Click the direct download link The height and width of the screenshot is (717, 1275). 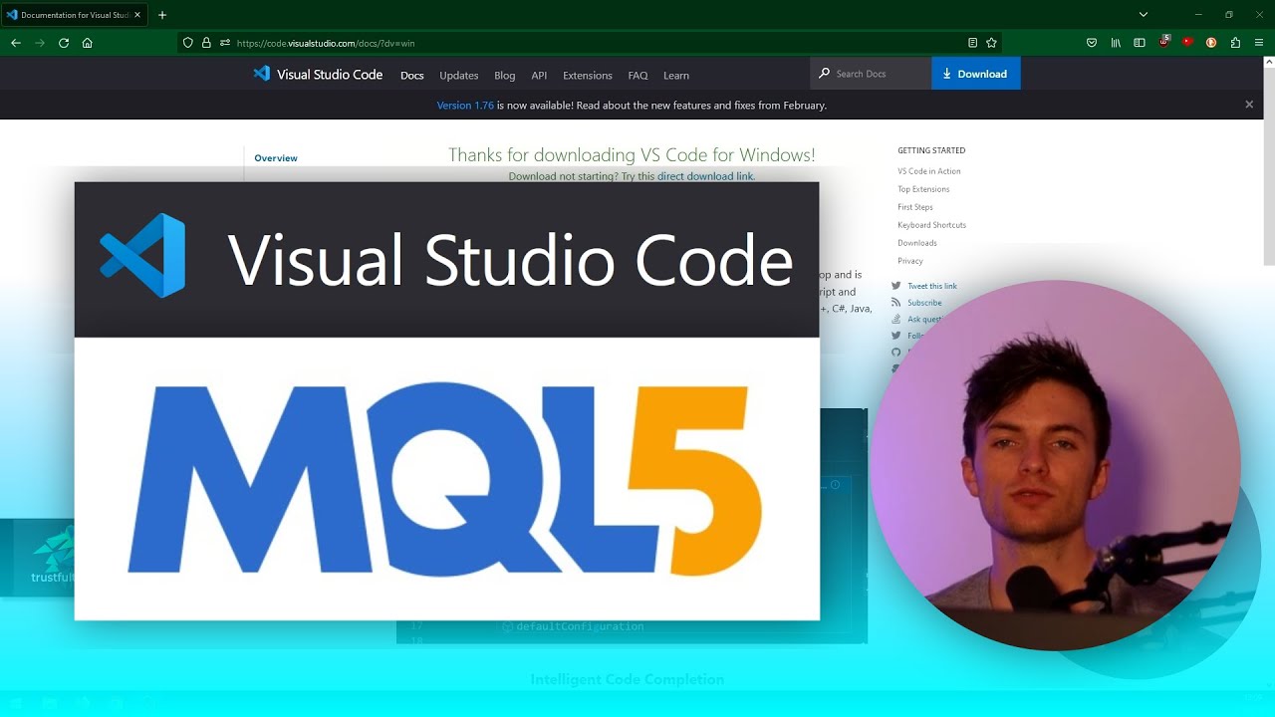(x=705, y=176)
